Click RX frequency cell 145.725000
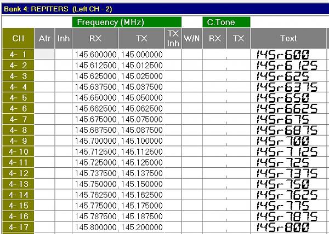This screenshot has height=234, width=329. [95, 162]
